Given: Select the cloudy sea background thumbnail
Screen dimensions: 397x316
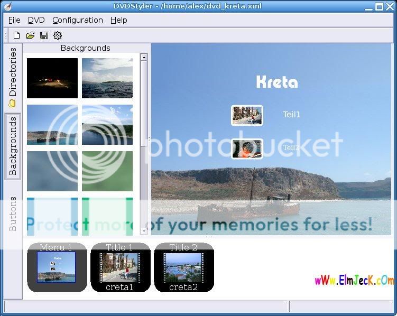Looking at the screenshot, I should coord(107,78).
